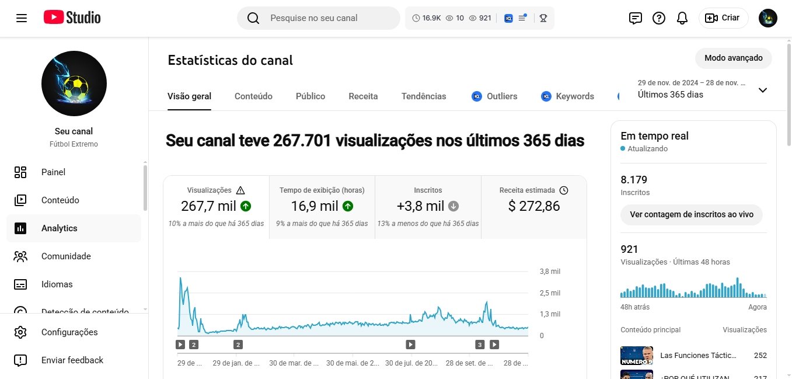This screenshot has height=379, width=792.
Task: Open Idiomas in the sidebar
Action: pyautogui.click(x=74, y=284)
